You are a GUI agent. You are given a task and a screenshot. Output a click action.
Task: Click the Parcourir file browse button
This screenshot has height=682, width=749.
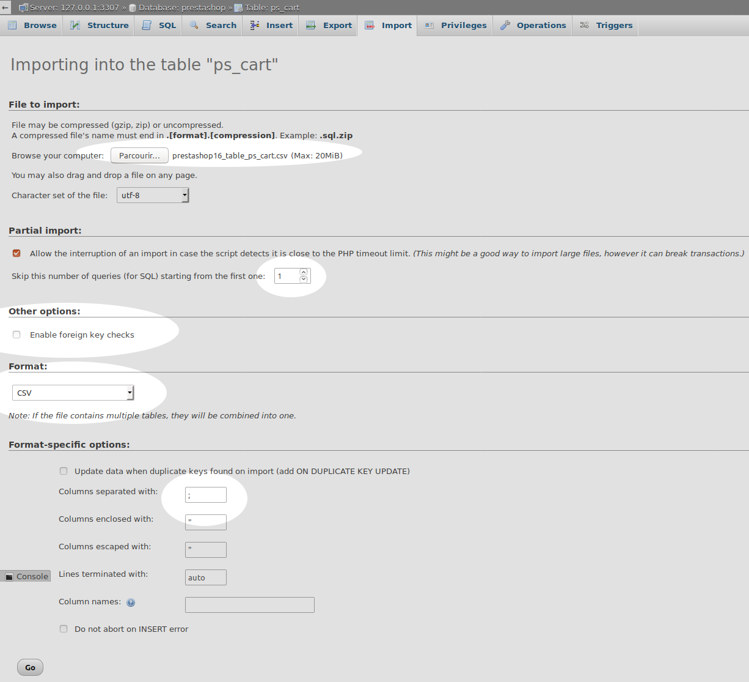(x=139, y=155)
